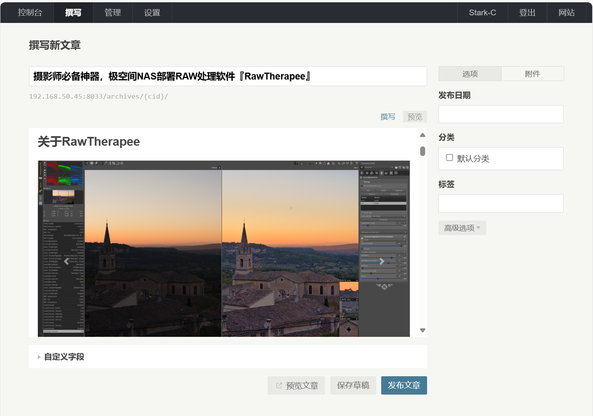Open the 管理 menu
The image size is (593, 416).
pos(113,13)
